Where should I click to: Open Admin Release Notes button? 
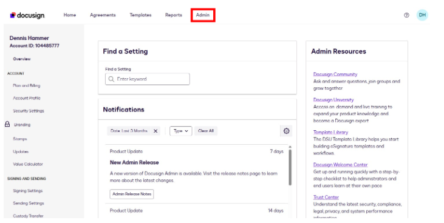pyautogui.click(x=132, y=194)
